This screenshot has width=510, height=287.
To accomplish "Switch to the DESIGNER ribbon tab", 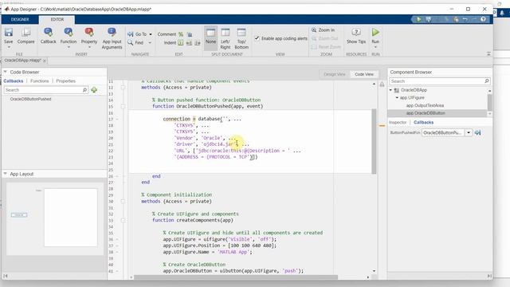I will click(x=20, y=19).
